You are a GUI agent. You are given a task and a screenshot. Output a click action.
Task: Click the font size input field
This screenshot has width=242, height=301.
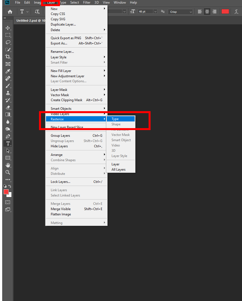146,12
